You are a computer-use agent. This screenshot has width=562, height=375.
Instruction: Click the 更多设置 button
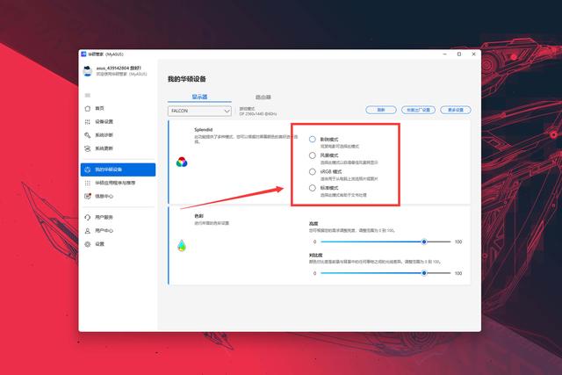[456, 110]
